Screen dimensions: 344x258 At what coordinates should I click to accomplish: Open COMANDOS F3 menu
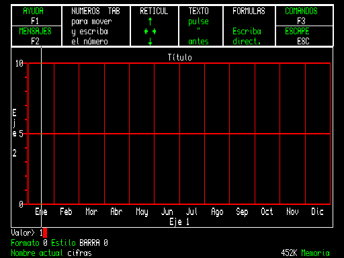point(304,15)
